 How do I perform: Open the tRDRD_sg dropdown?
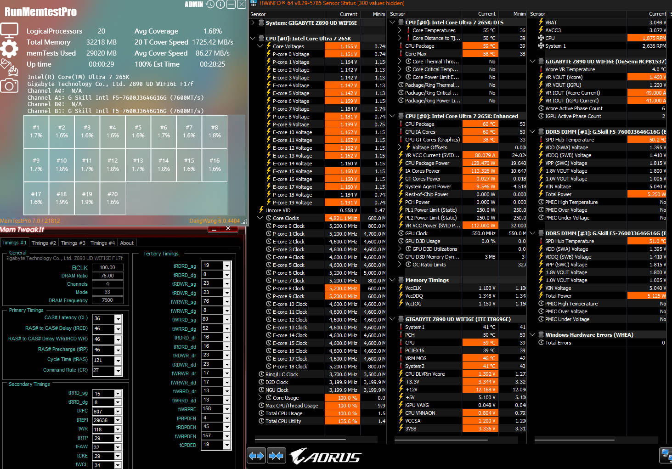pos(227,266)
